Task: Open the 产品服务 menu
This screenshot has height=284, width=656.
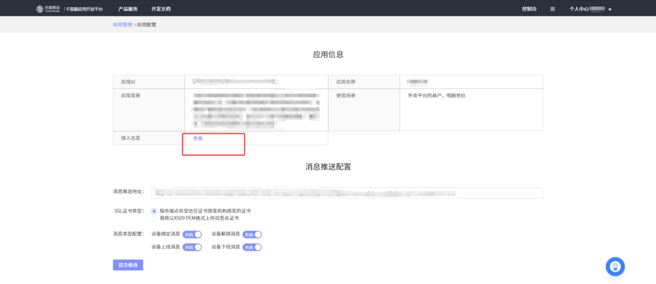Action: [x=128, y=9]
